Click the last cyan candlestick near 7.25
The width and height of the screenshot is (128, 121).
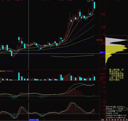tap(94, 5)
